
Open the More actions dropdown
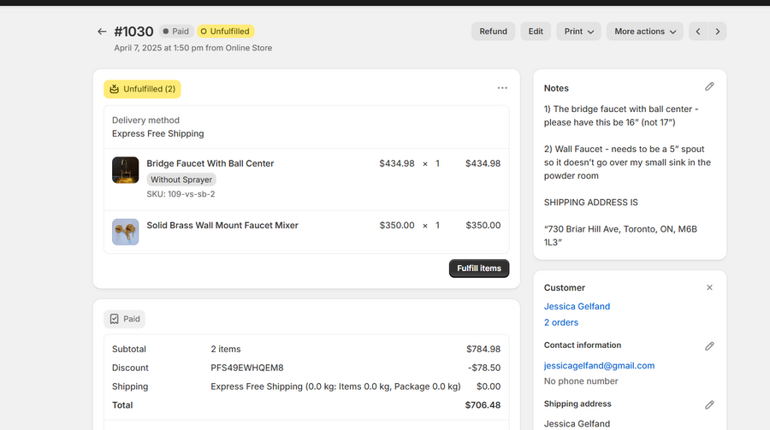tap(645, 32)
